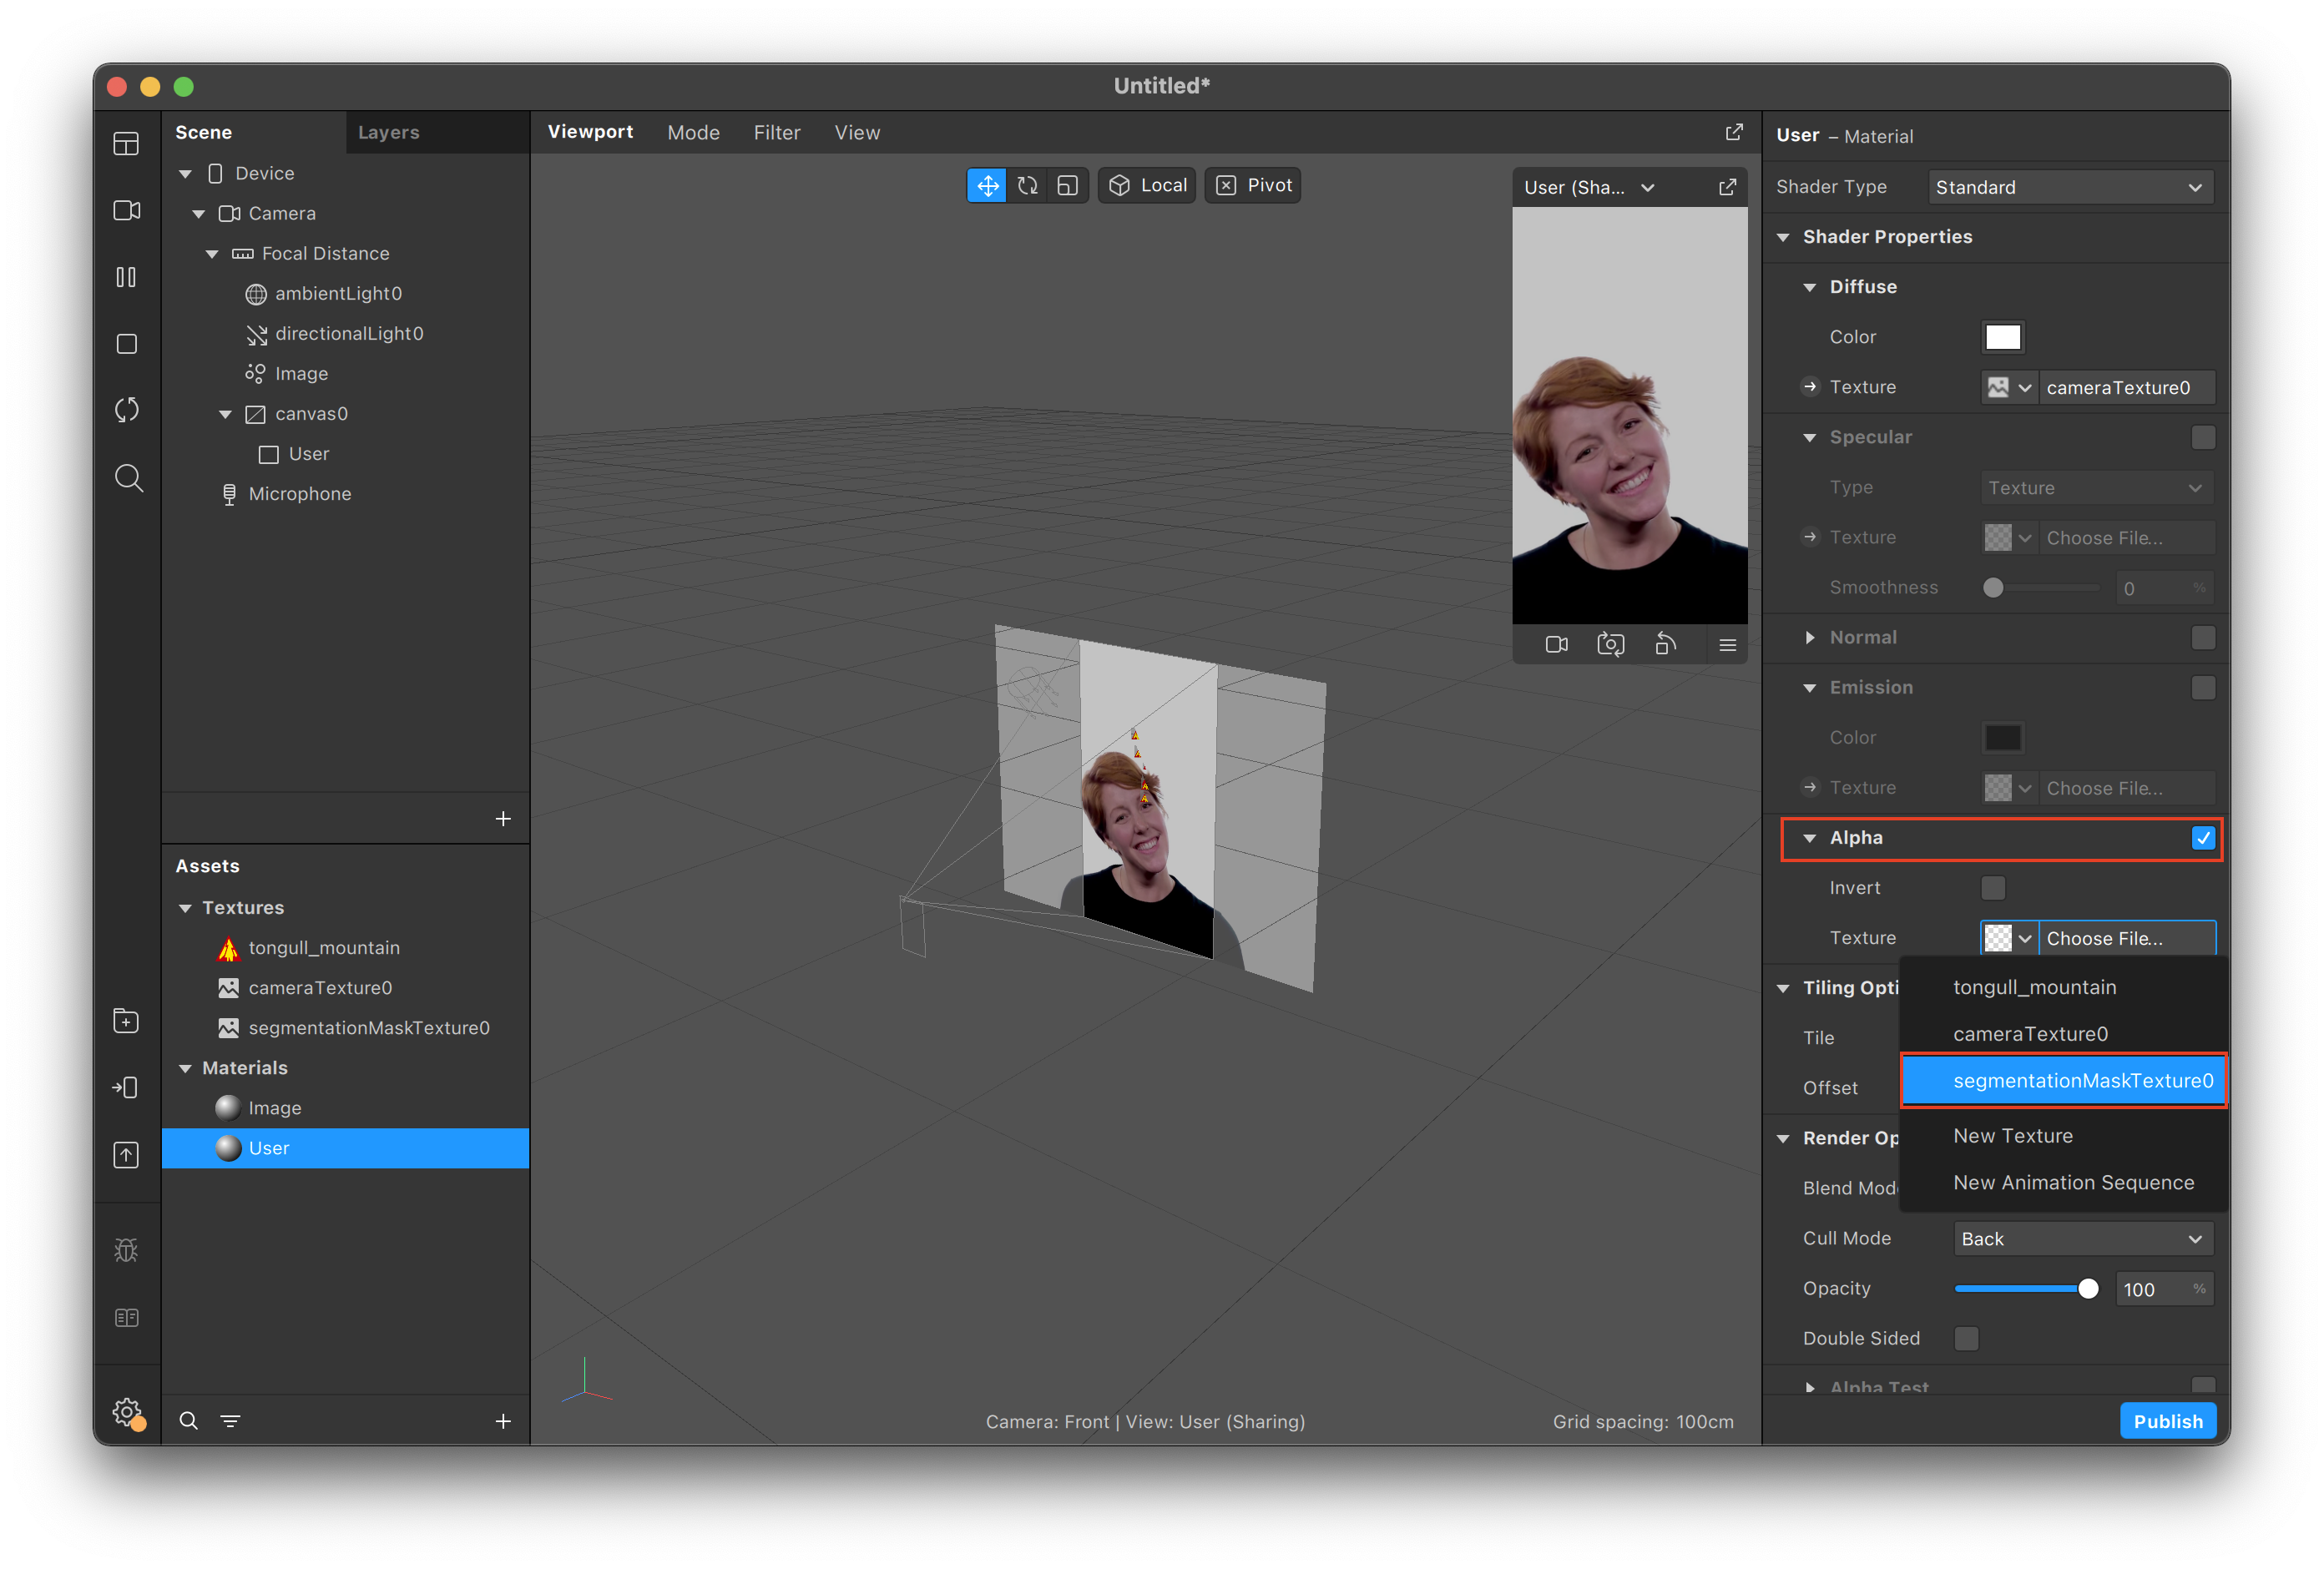Pop out viewport with external window icon
Viewport: 2324px width, 1569px height.
[x=1734, y=132]
